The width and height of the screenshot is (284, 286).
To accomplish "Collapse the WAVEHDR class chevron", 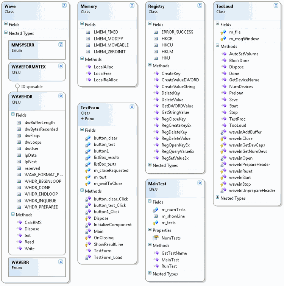I will click(61, 96).
